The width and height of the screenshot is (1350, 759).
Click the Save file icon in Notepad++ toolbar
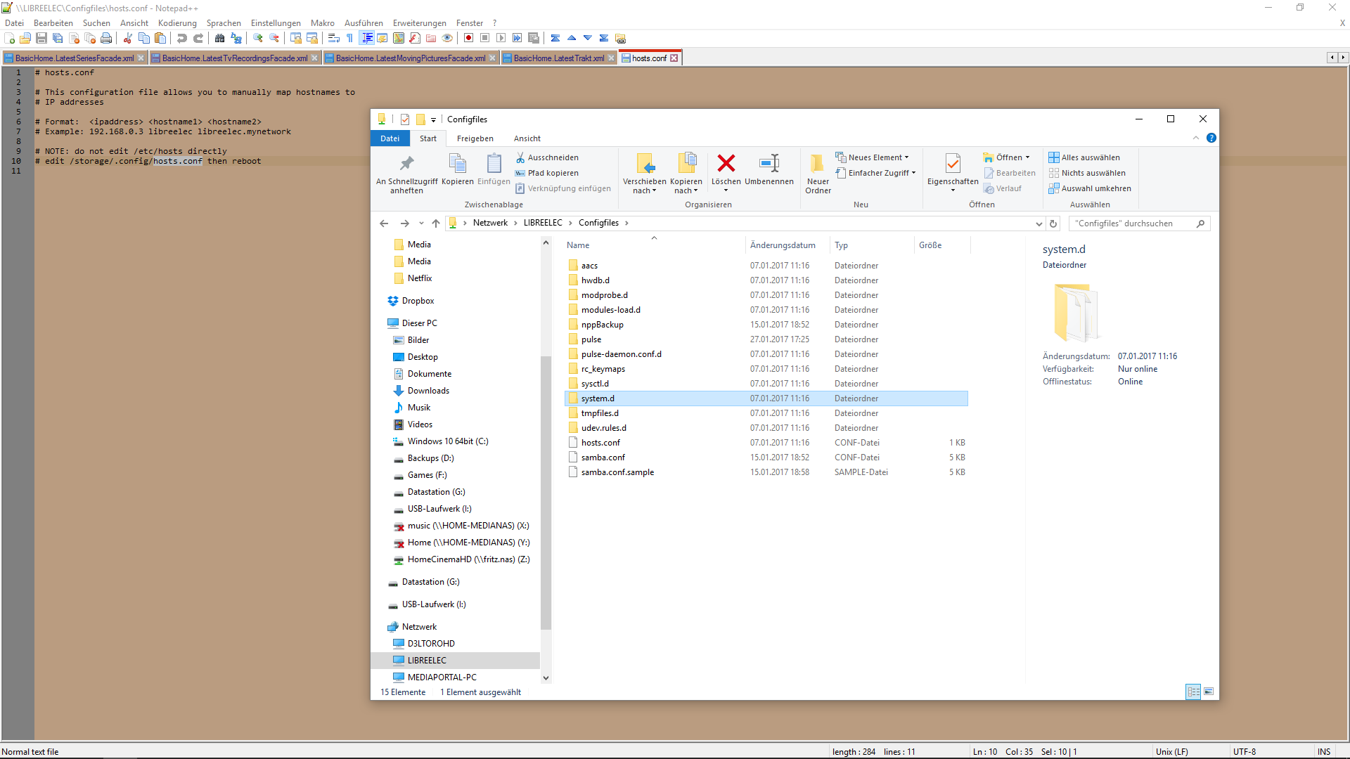pyautogui.click(x=41, y=39)
